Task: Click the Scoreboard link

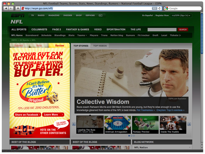Action: click(32, 35)
